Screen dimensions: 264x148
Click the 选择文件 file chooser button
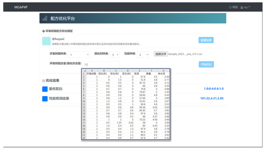pos(160,54)
